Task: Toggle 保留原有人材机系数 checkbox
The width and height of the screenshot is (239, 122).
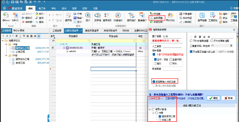Action: pos(154,81)
